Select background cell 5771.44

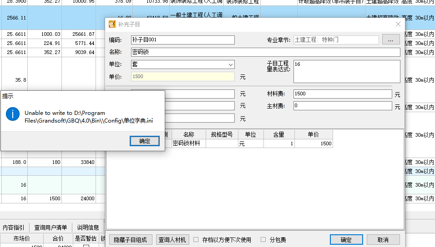coord(79,44)
